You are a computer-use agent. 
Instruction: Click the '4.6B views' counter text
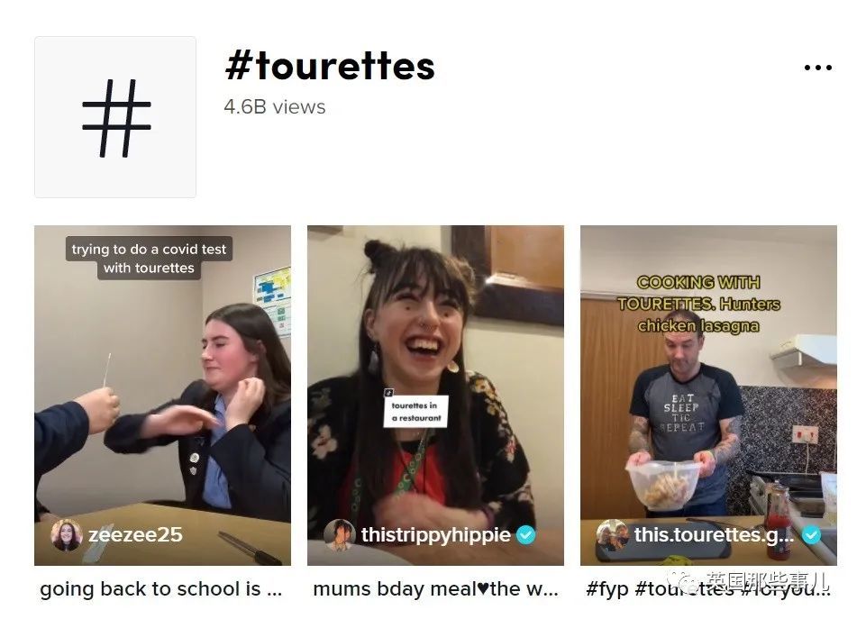pos(274,106)
